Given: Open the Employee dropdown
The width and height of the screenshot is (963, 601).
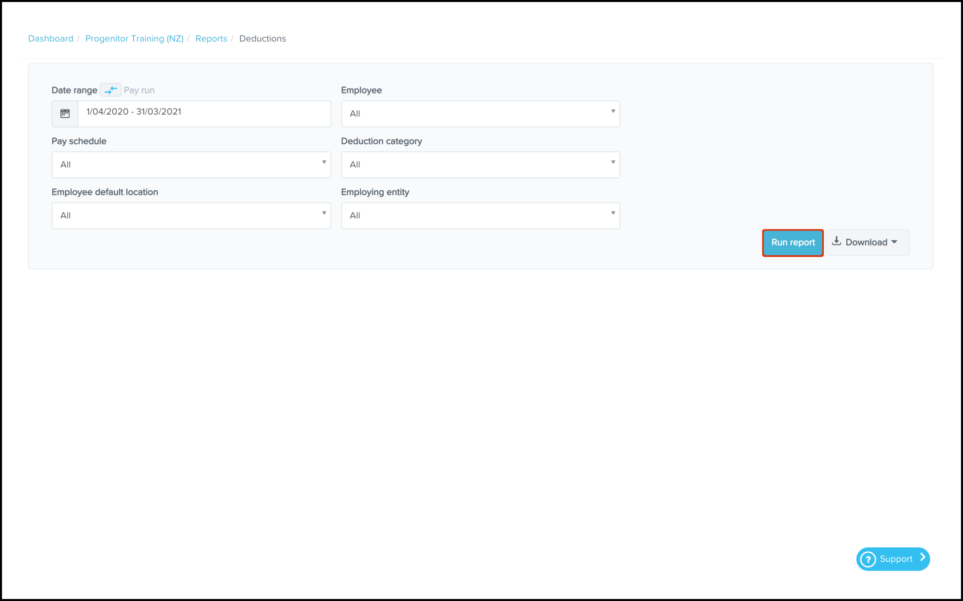Looking at the screenshot, I should coord(480,114).
